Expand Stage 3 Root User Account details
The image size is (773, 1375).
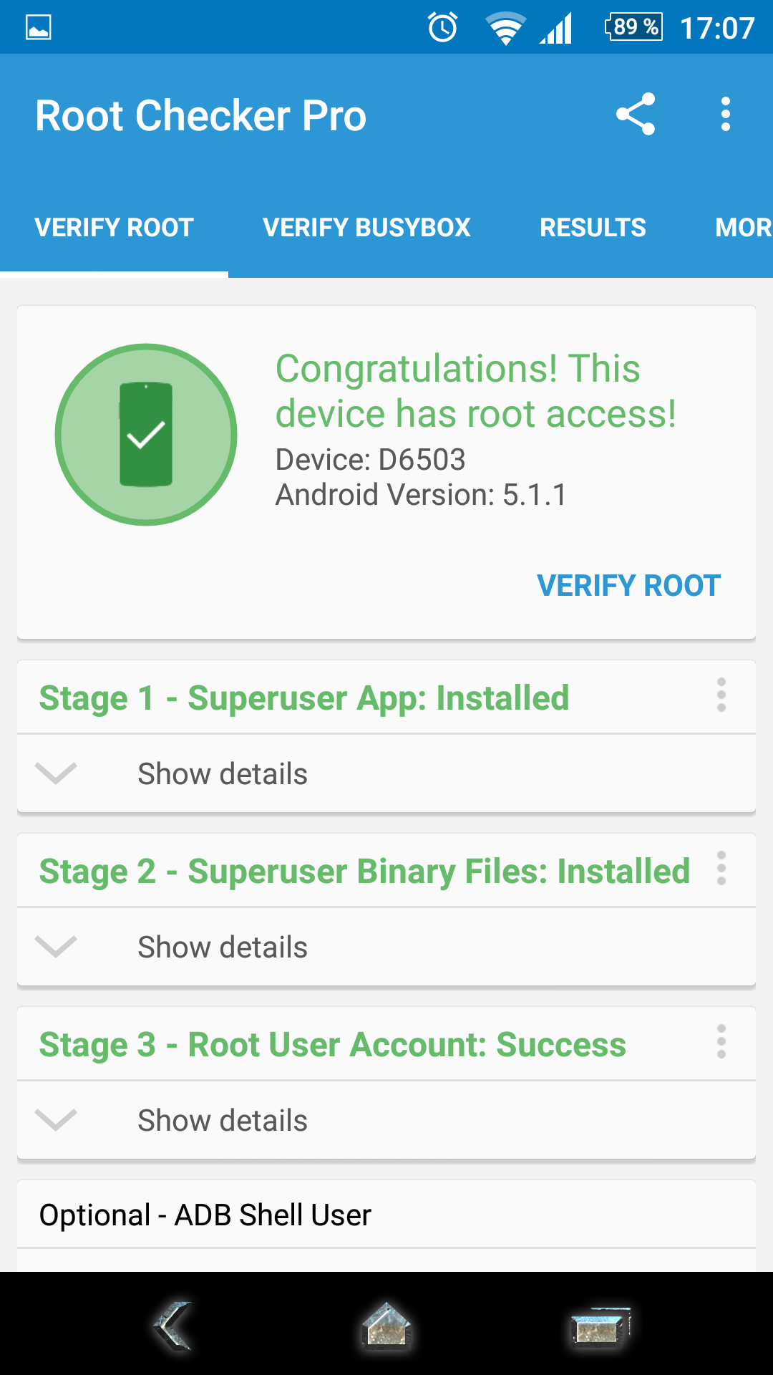click(x=222, y=1121)
